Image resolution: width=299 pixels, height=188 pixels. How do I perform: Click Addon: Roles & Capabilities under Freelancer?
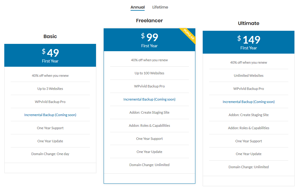pos(149,125)
